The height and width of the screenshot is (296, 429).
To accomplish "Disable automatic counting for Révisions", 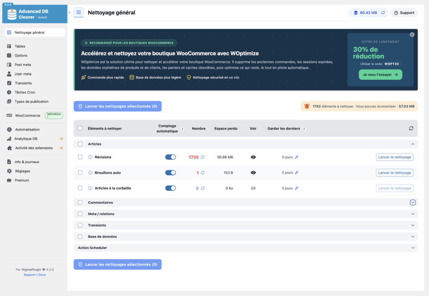I will click(x=171, y=157).
